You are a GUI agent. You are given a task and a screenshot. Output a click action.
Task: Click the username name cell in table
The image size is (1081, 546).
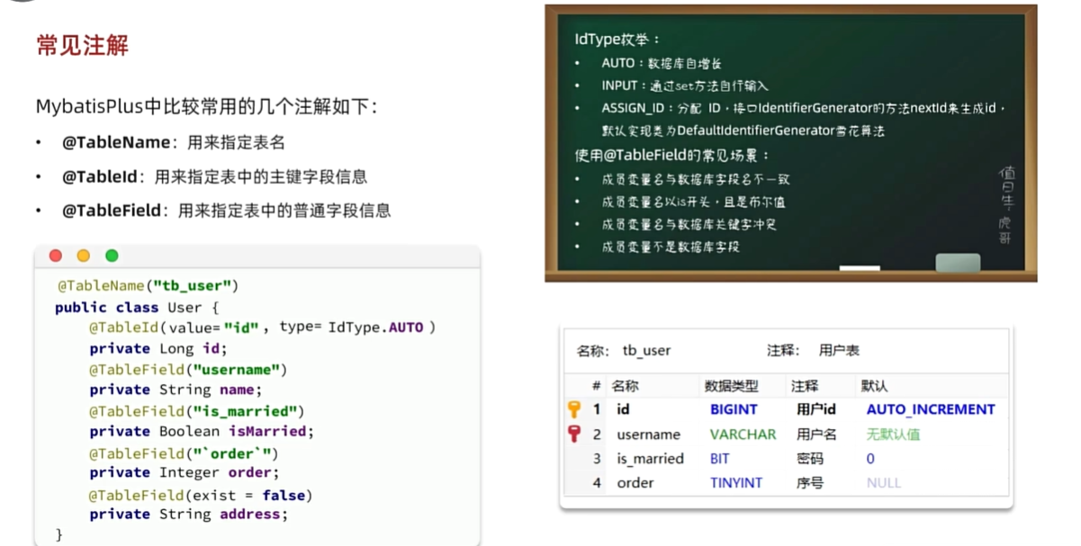point(648,434)
